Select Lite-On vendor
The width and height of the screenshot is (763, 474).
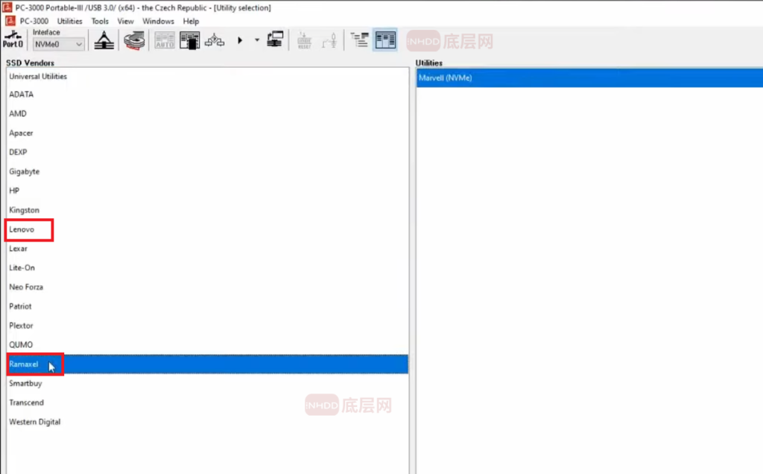click(208, 268)
